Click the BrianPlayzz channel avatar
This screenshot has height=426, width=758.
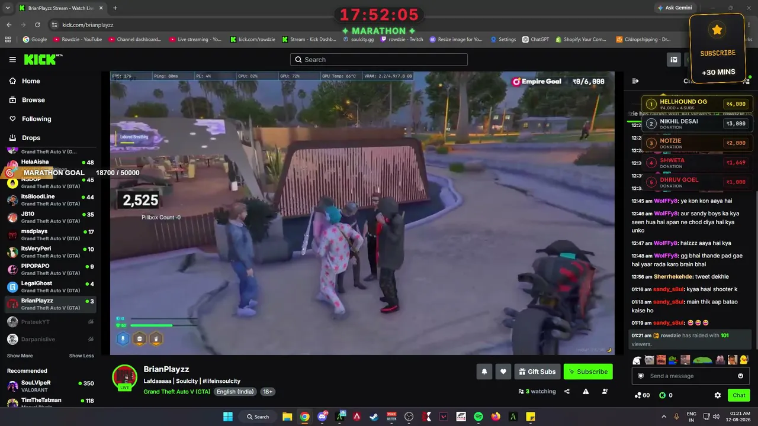pos(125,377)
